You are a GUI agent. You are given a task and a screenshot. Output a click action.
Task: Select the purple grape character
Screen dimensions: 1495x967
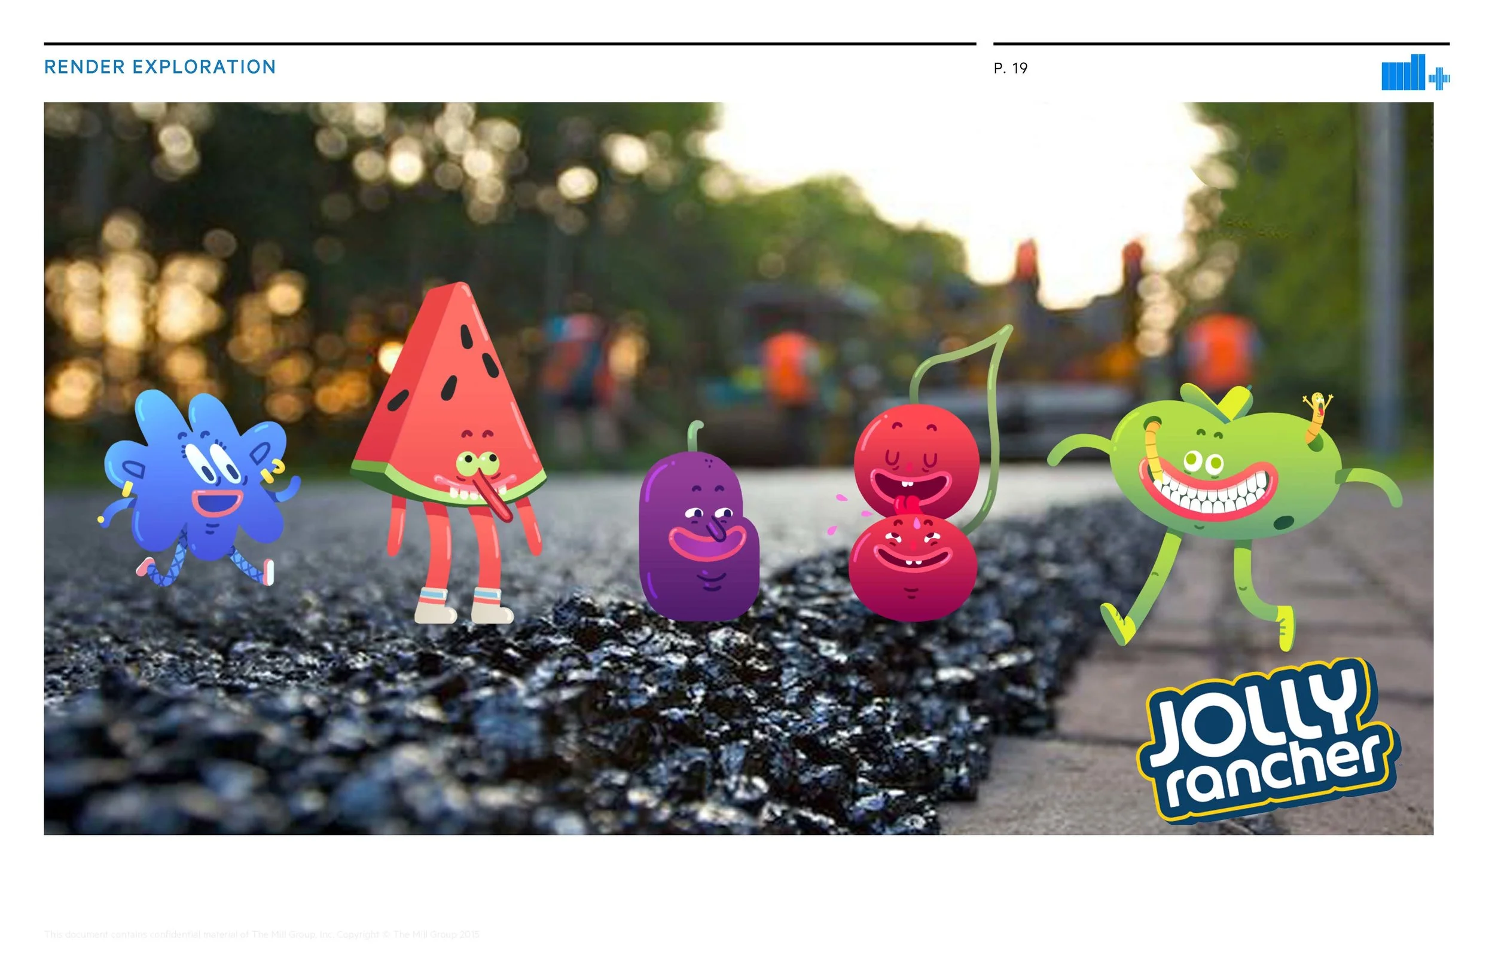click(x=699, y=522)
